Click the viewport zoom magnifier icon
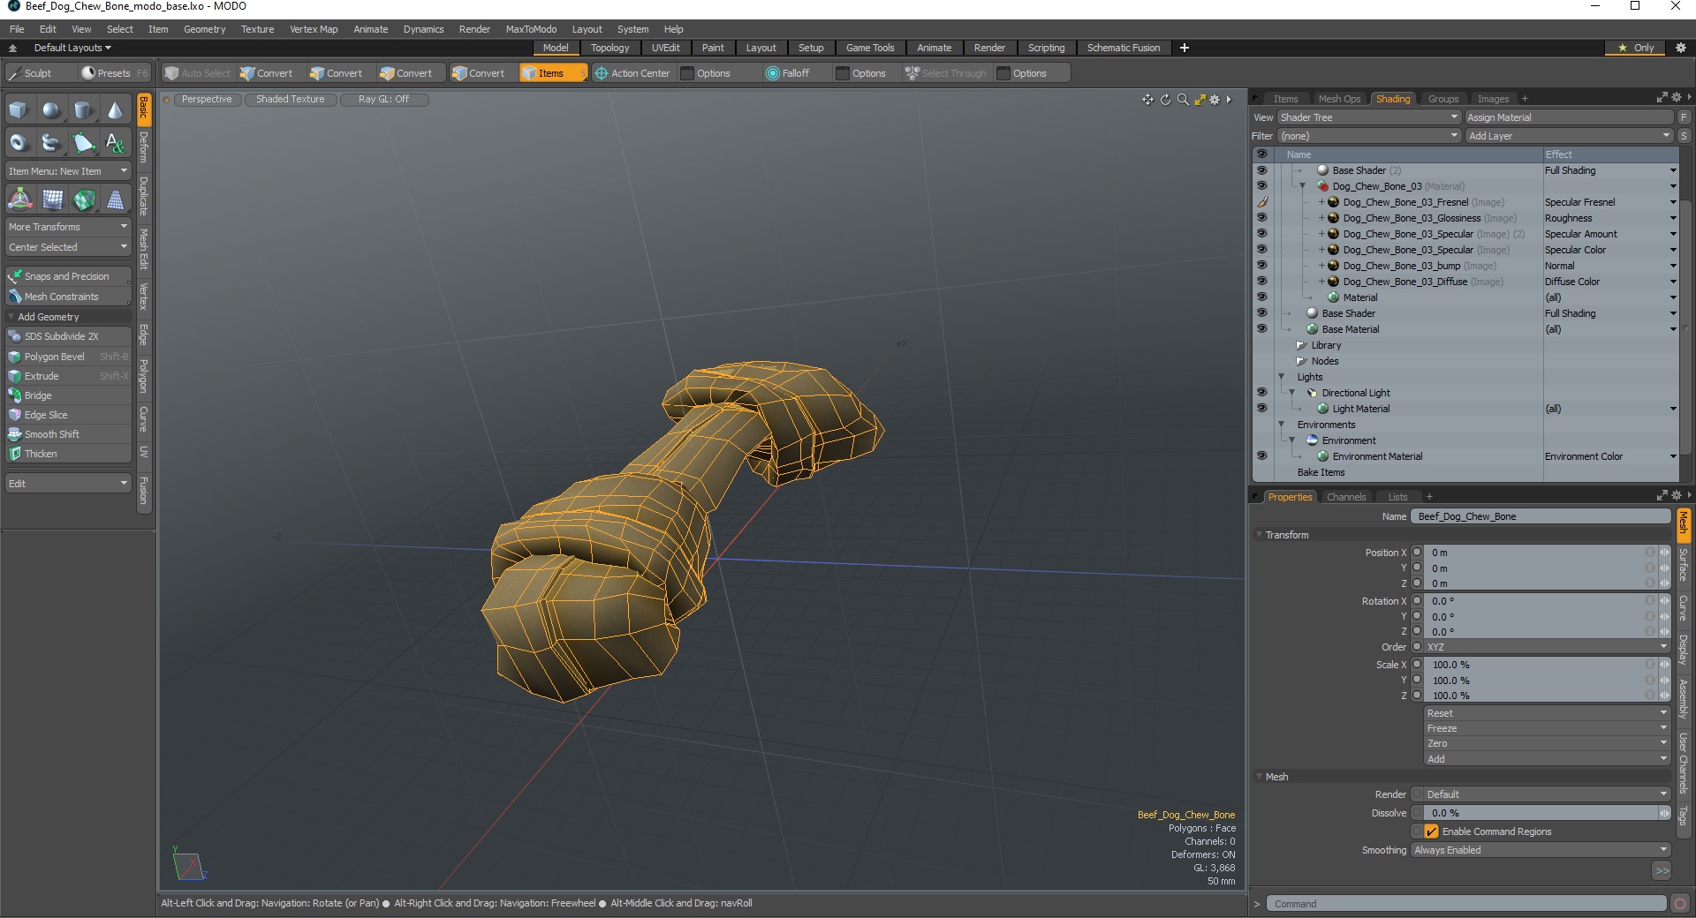 [1183, 100]
